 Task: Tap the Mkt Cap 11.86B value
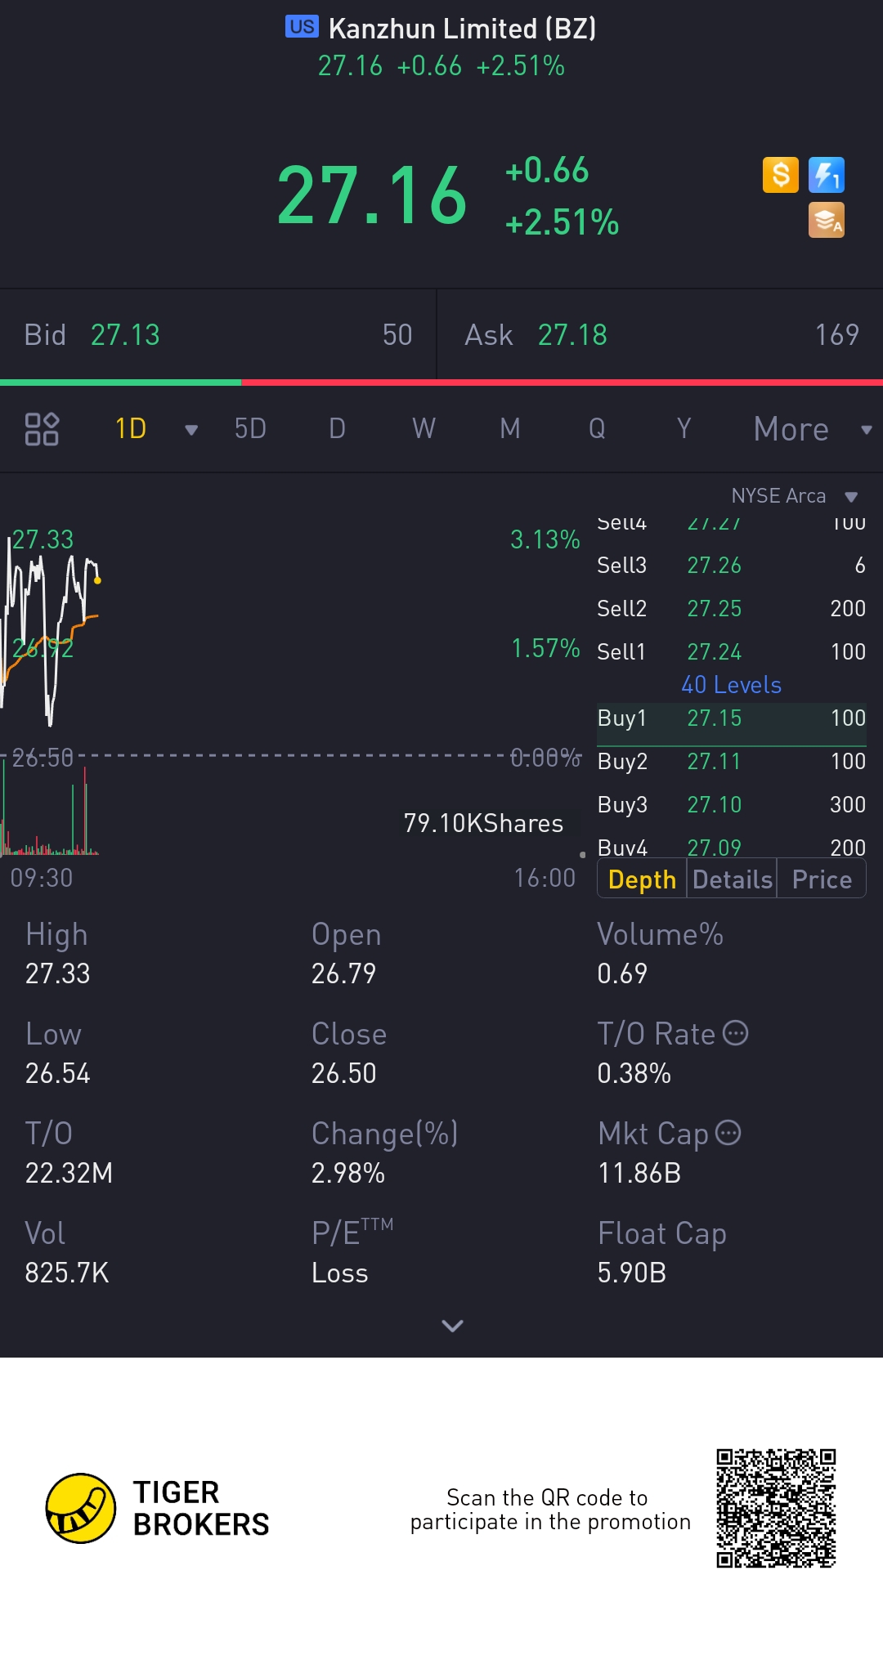point(639,1173)
